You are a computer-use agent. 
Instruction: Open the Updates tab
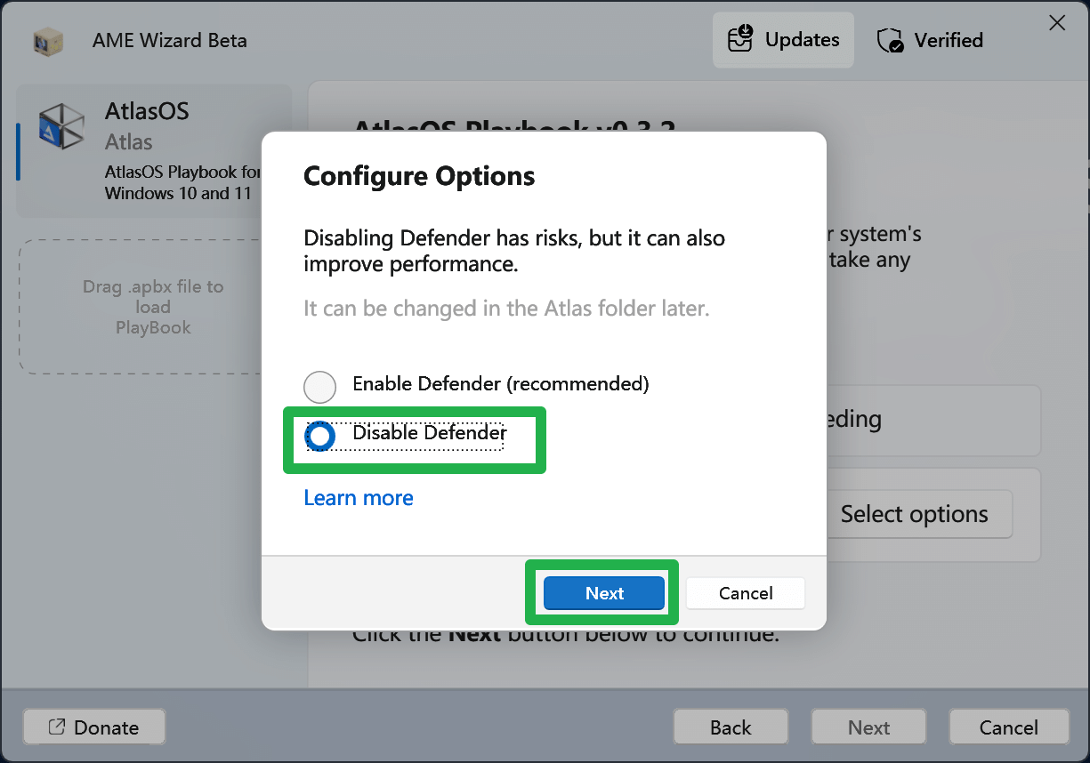coord(783,40)
